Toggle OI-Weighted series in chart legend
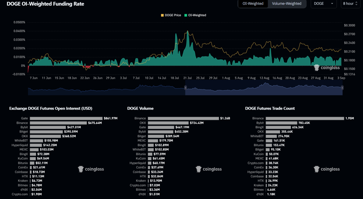This screenshot has width=363, height=199. pos(197,15)
